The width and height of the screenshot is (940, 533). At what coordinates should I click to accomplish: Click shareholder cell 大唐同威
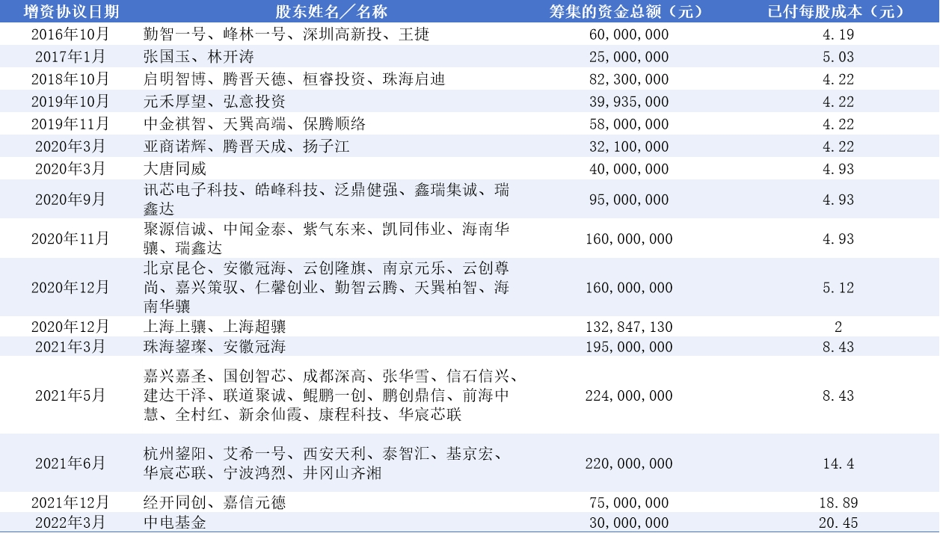tap(174, 169)
